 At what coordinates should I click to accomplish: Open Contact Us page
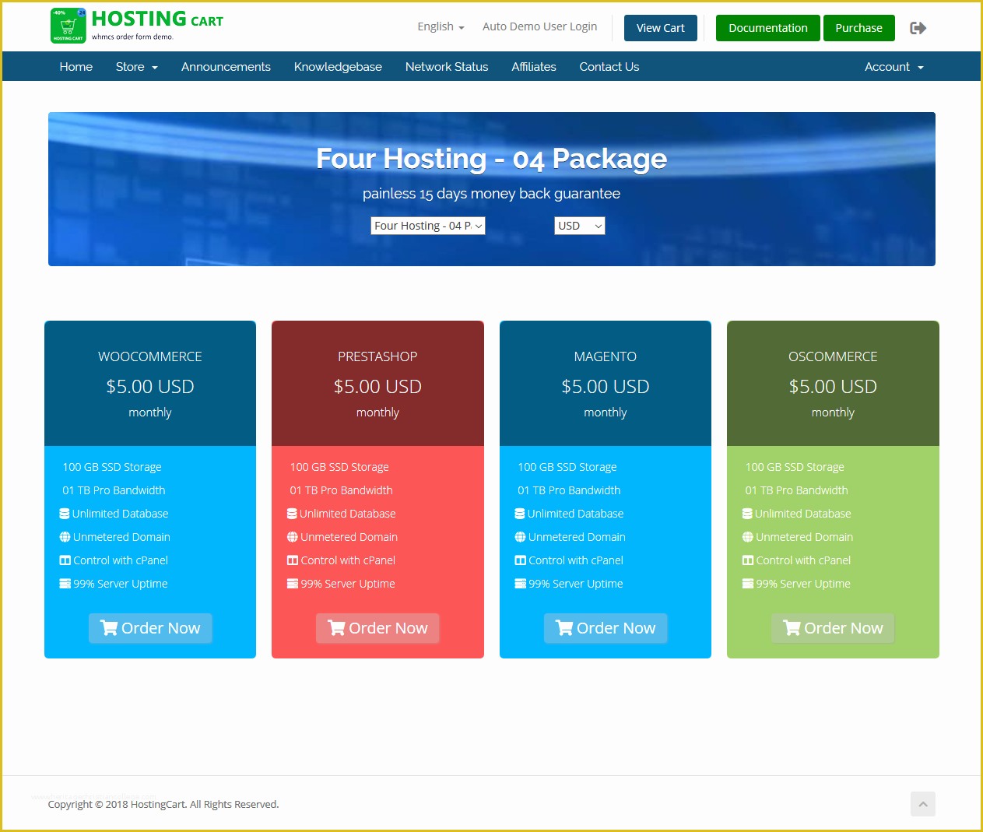(x=609, y=67)
